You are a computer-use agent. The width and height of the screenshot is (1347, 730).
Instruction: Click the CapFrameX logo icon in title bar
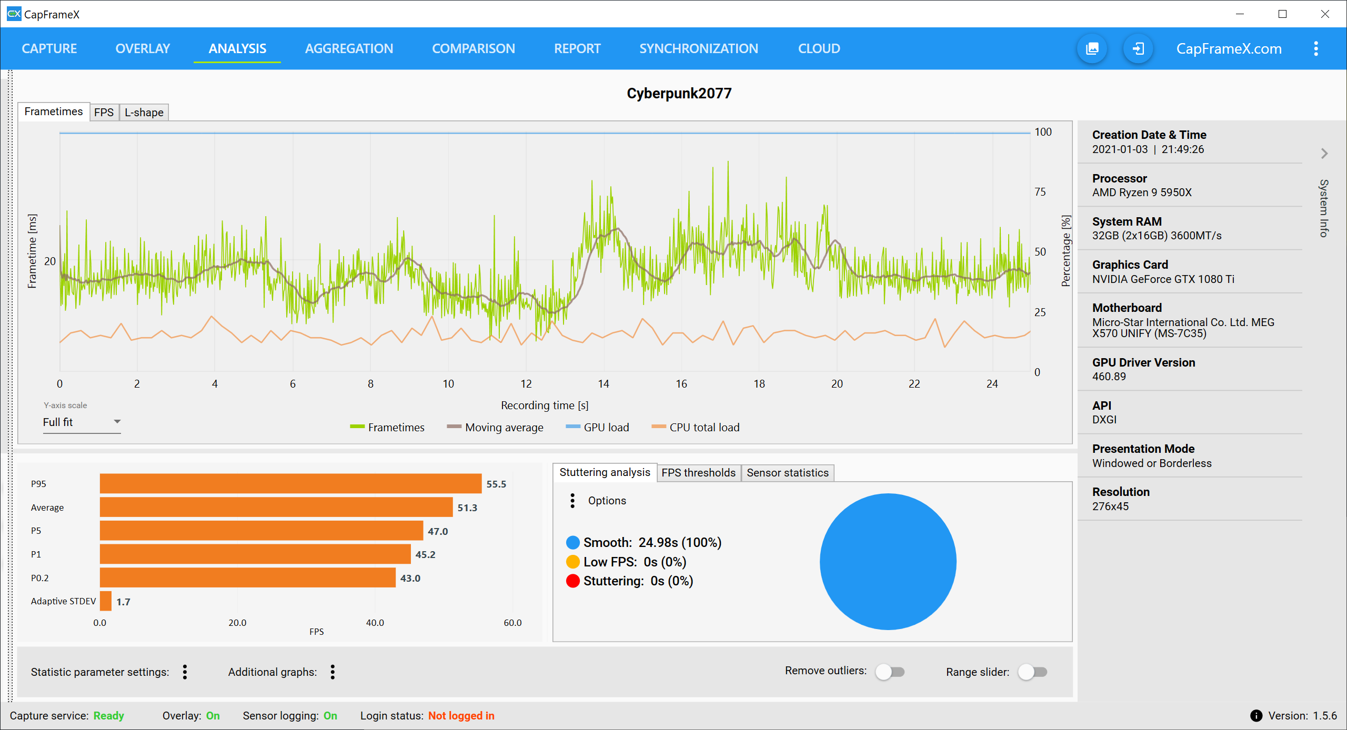click(14, 14)
